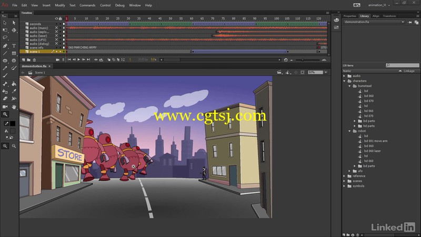This screenshot has width=421, height=237.
Task: Select the Camera tool
Action: point(5,107)
